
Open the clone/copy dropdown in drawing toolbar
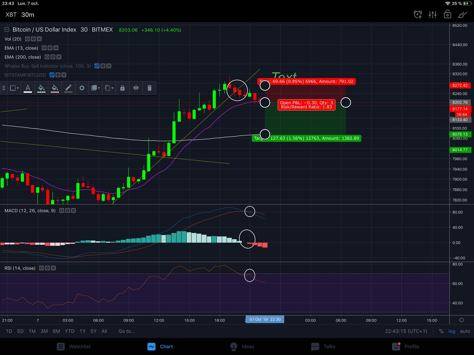109,88
